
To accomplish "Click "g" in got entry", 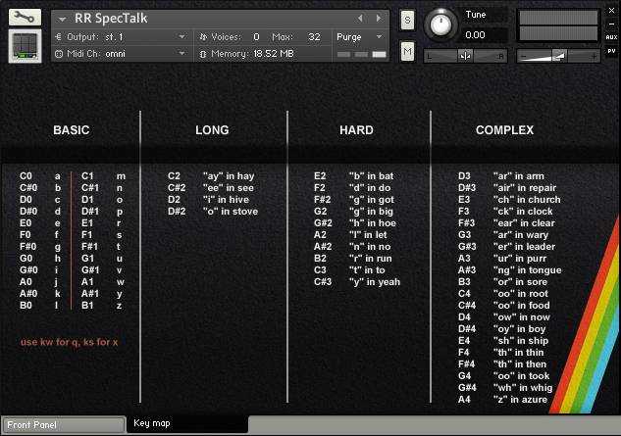I will (x=372, y=200).
